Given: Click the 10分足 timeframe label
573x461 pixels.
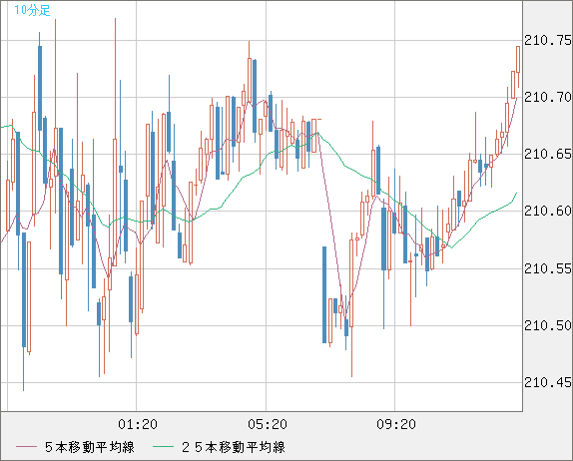Looking at the screenshot, I should pyautogui.click(x=32, y=10).
